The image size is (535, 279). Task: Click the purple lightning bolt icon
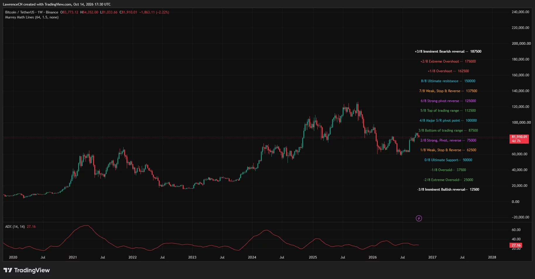[x=419, y=218]
